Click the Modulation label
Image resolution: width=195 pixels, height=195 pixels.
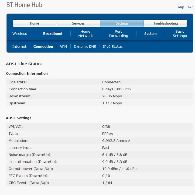click(18, 141)
